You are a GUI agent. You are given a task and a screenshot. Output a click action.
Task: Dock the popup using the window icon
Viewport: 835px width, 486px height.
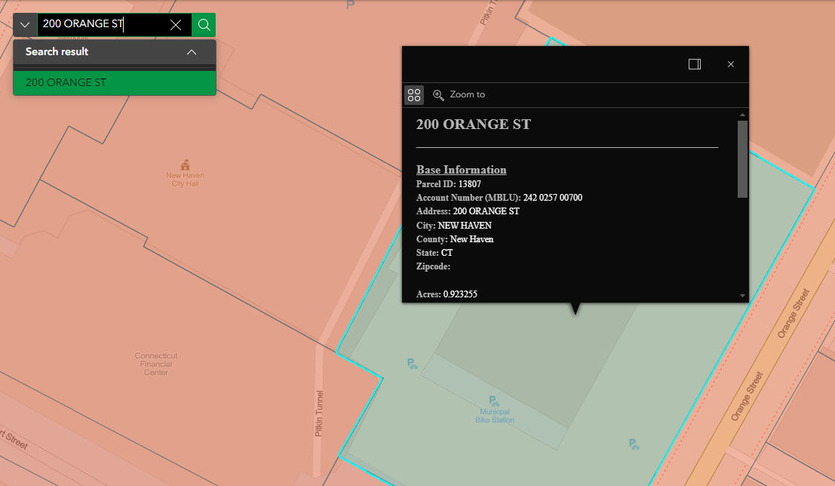click(x=694, y=64)
